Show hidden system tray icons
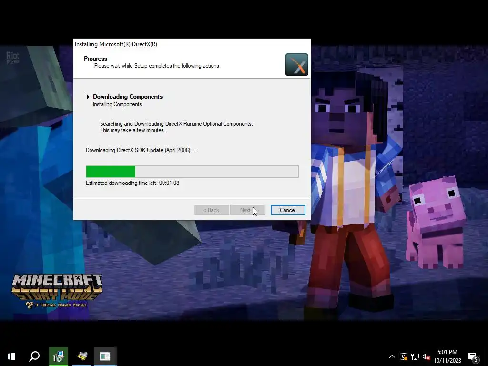 tap(392, 356)
